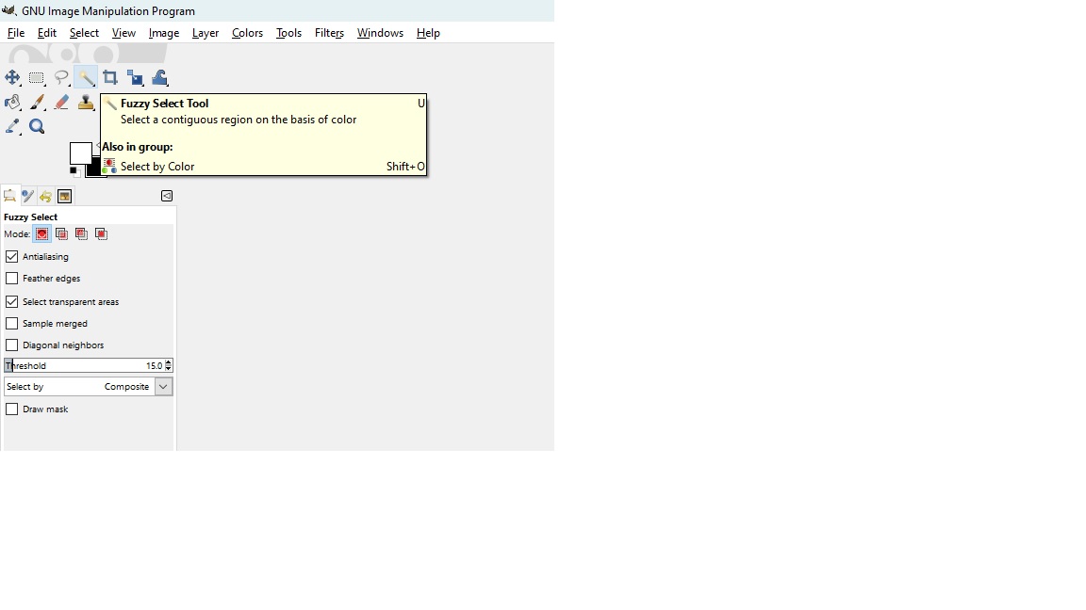
Task: Choose Select by Color in tooltip group
Action: point(156,167)
